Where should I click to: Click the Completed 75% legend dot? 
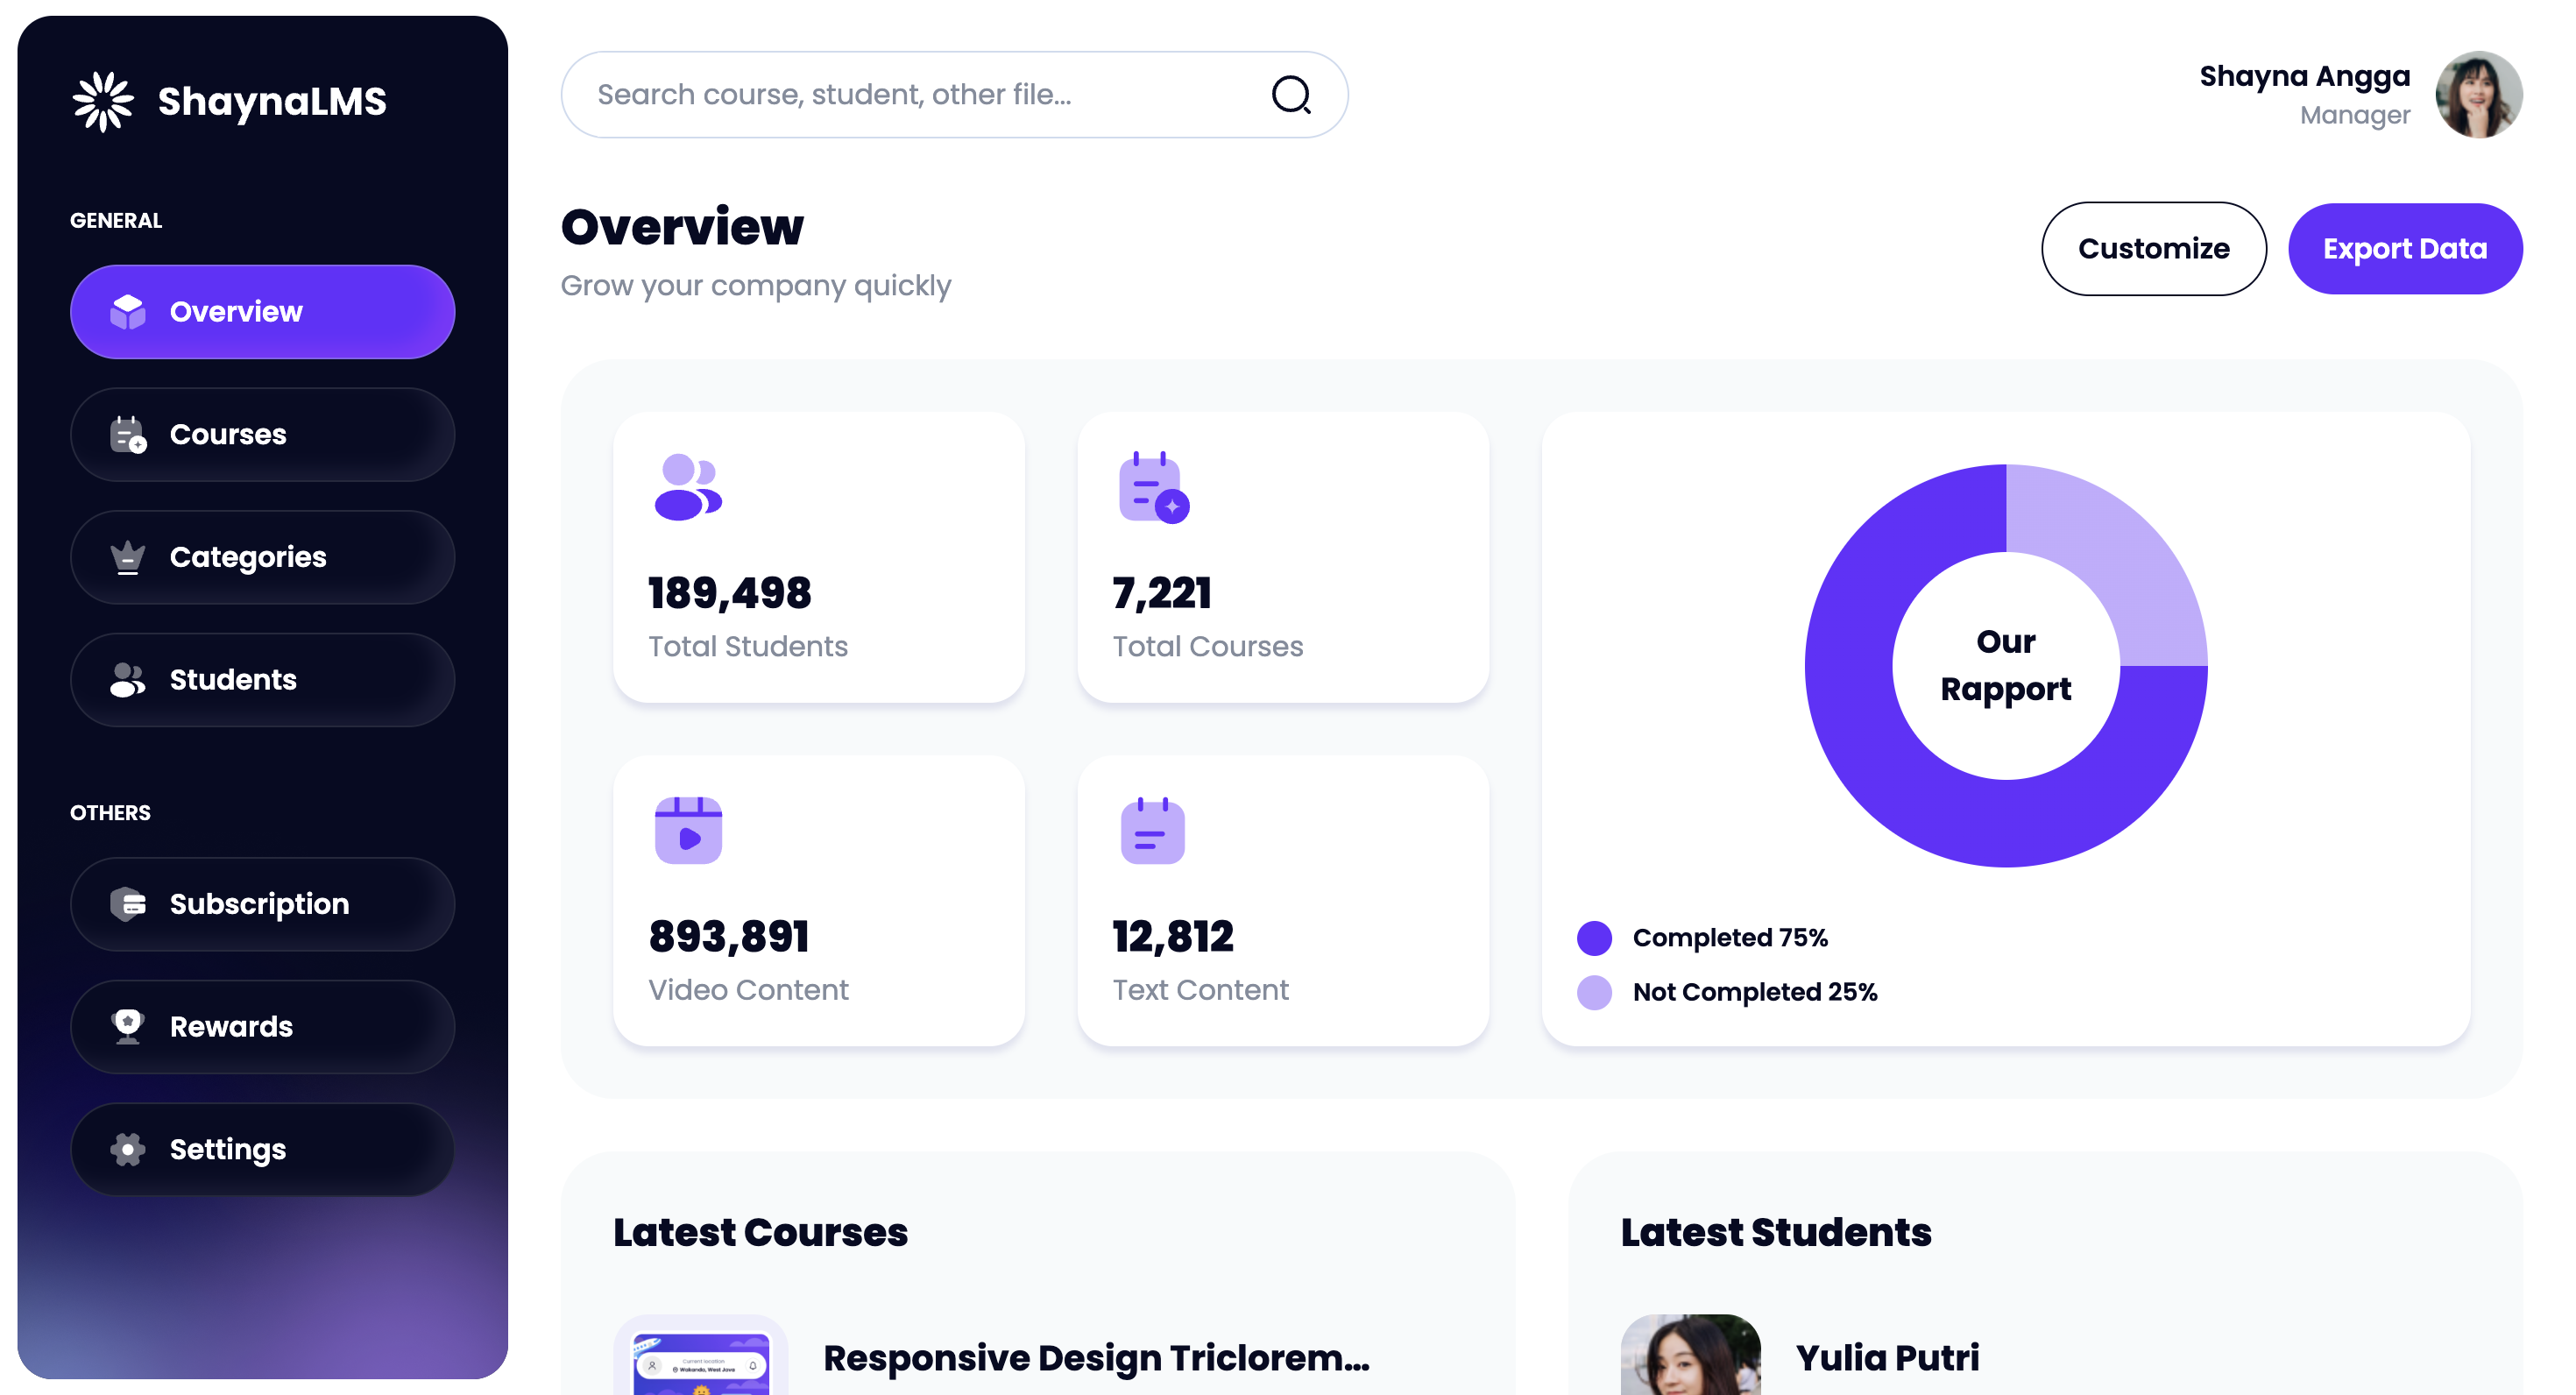coord(1594,938)
